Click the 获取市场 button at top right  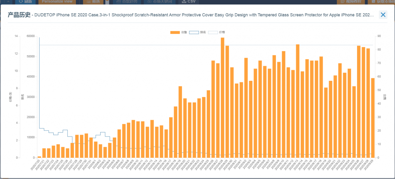tap(381, 2)
